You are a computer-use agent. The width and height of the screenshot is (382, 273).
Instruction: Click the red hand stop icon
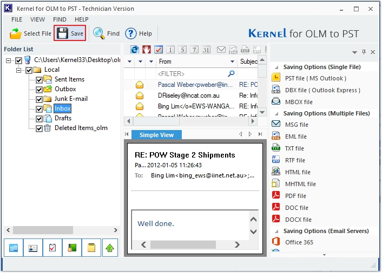(x=147, y=50)
